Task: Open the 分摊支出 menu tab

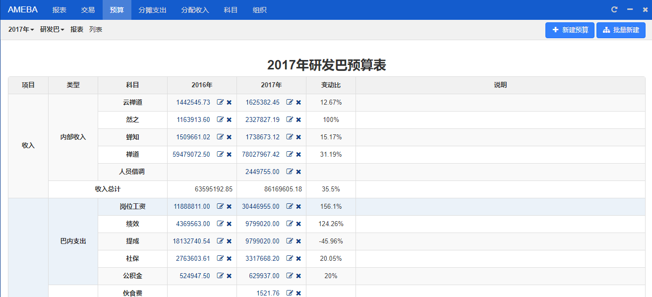Action: 152,10
